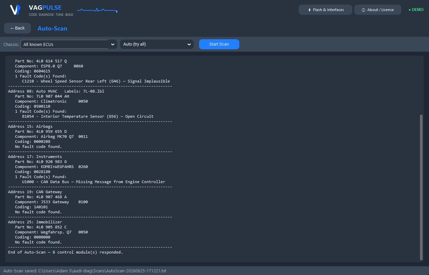
Task: Select the Address 08: Auto HVAC line
Action: pos(56,91)
